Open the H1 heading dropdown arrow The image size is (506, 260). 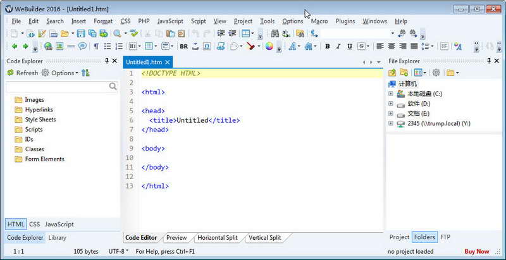[139, 46]
